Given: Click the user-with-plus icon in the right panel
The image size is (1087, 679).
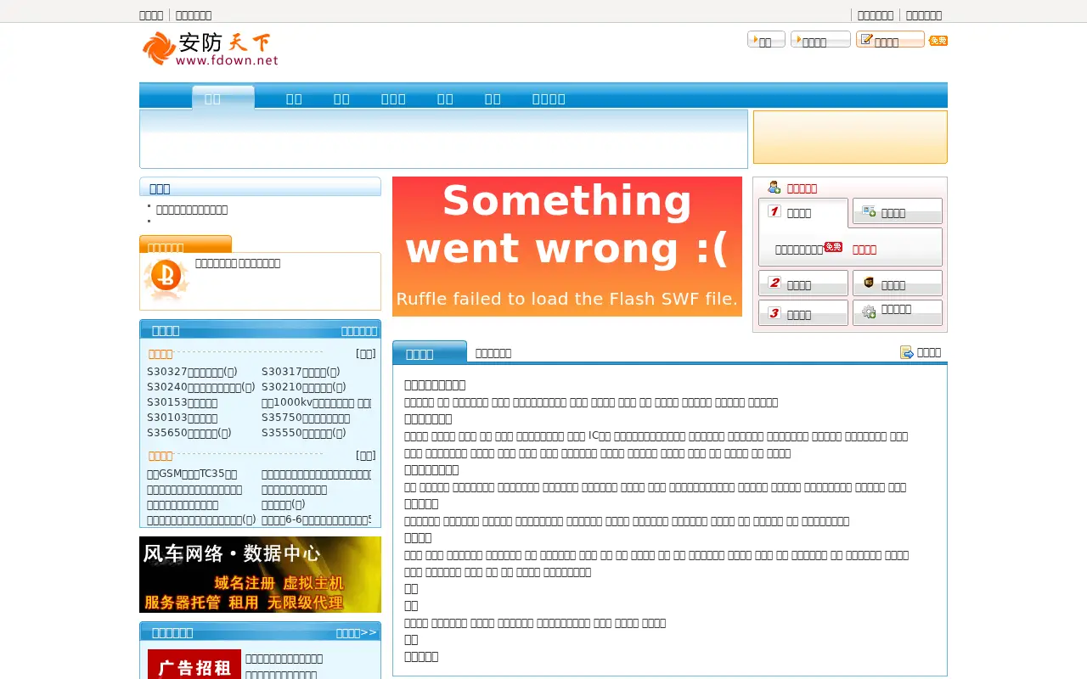Looking at the screenshot, I should pyautogui.click(x=774, y=188).
